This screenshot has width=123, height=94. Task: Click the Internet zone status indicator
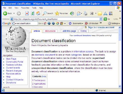[101, 90]
